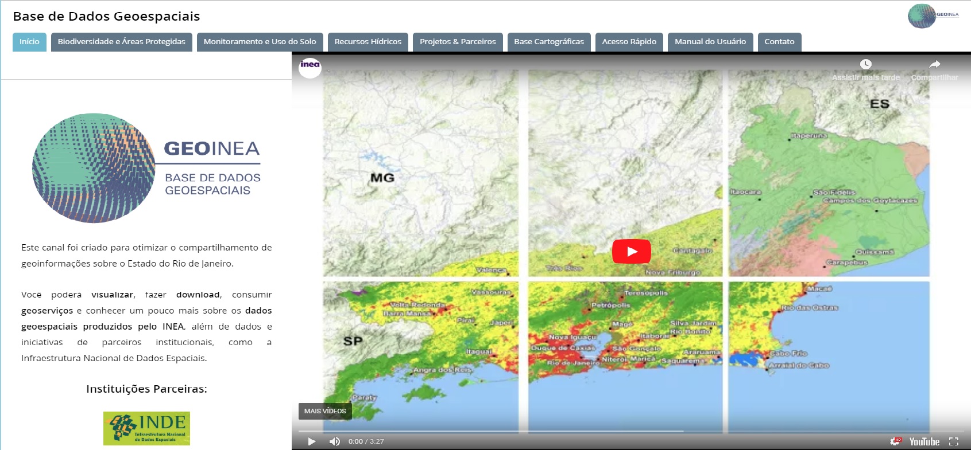
Task: Click the Assistir mais tarde clock icon
Action: [x=865, y=64]
